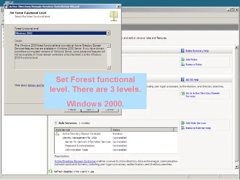The height and width of the screenshot is (180, 240).
Task: Click the Add Roles icon
Action: pyautogui.click(x=183, y=59)
